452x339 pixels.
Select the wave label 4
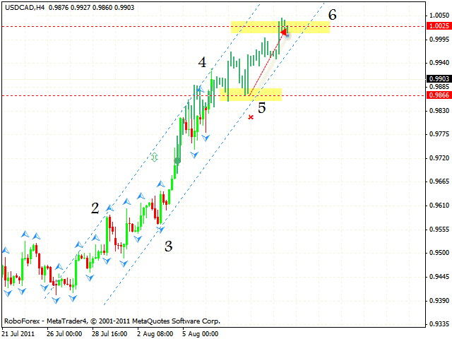click(x=202, y=63)
